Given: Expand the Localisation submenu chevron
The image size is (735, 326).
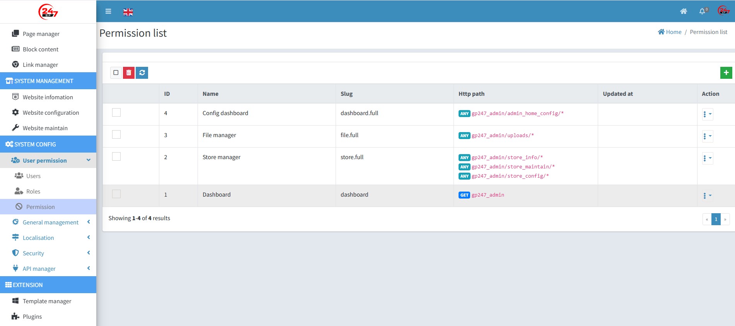Looking at the screenshot, I should 89,237.
